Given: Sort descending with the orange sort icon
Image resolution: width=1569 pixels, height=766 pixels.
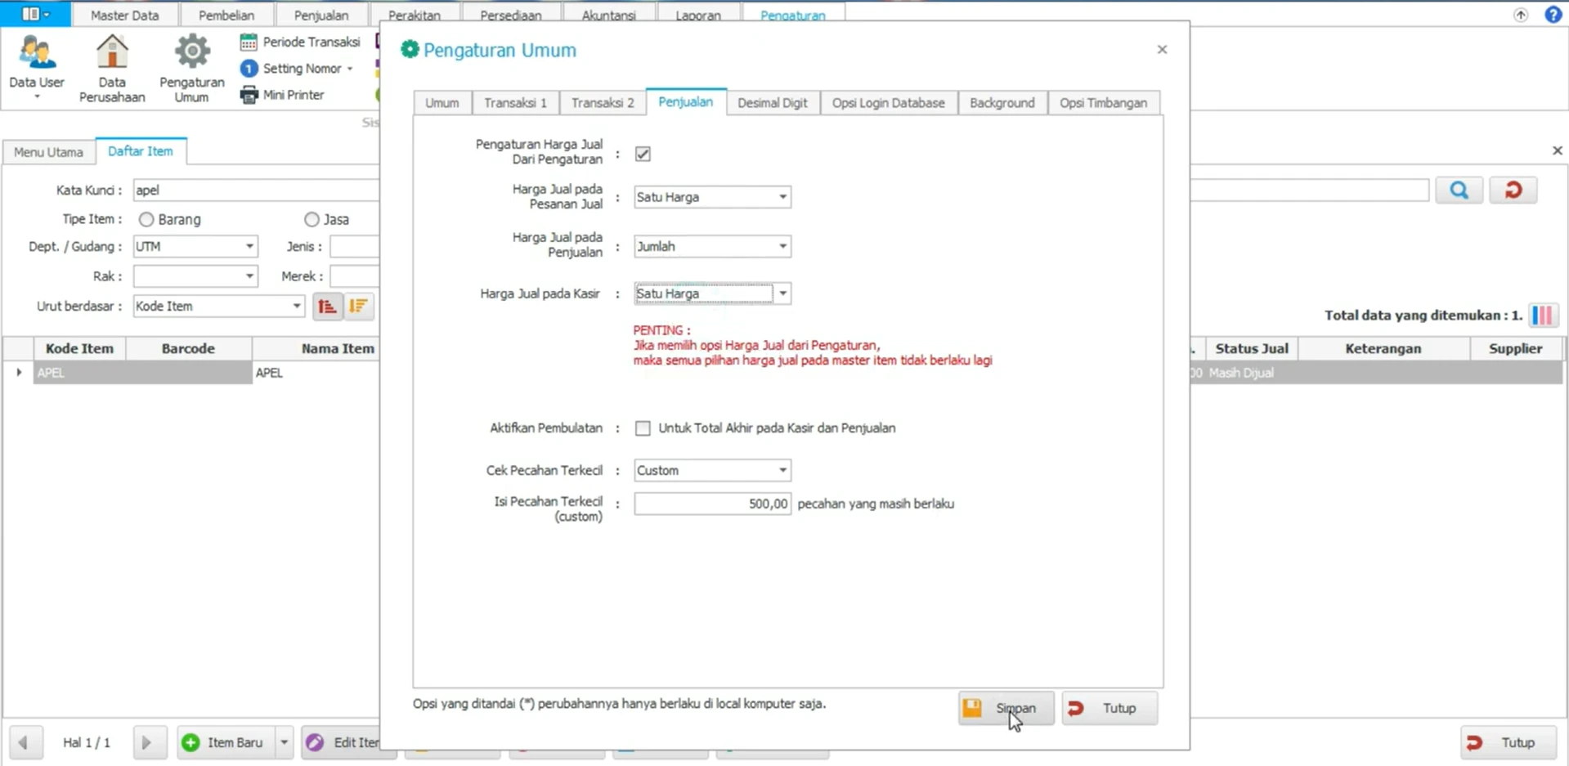Looking at the screenshot, I should point(359,307).
